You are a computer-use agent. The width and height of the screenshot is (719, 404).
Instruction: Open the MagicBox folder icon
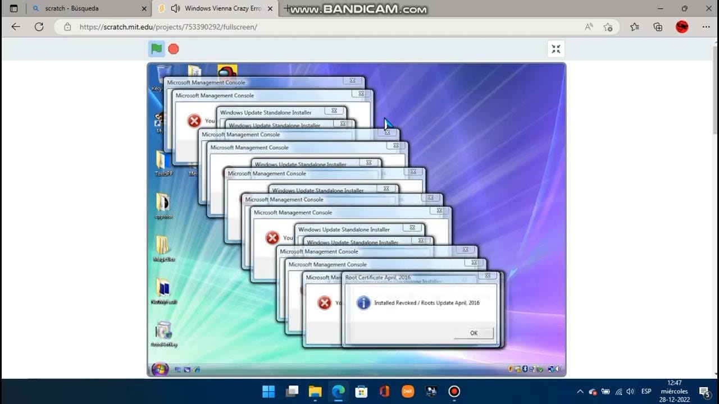point(163,249)
